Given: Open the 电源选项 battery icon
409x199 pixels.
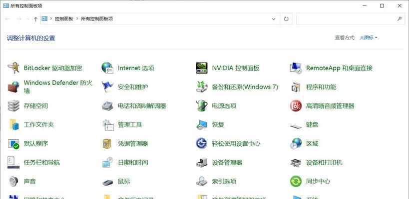Looking at the screenshot, I should (x=202, y=106).
